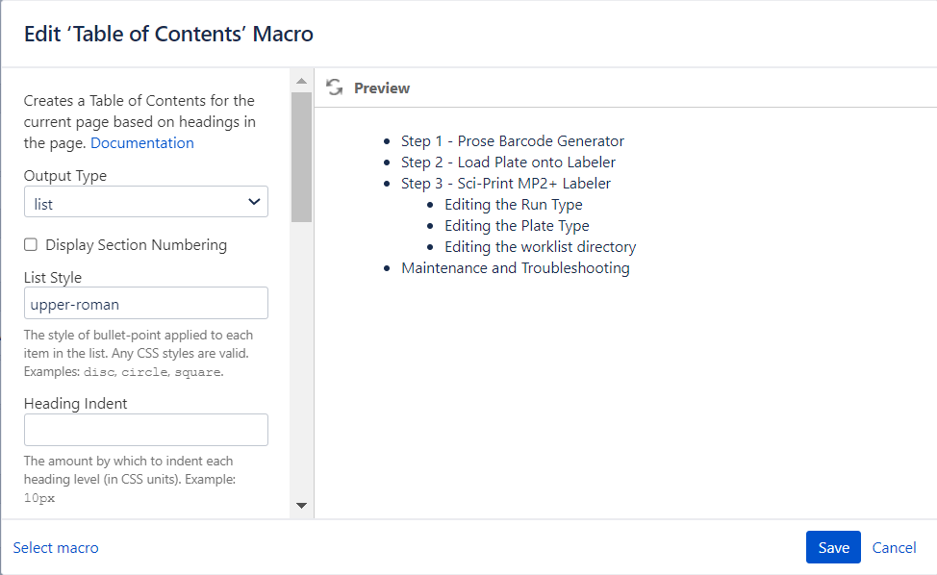Select 'Step 1 - Prose Barcode Generator' in preview
The image size is (937, 575).
[x=512, y=140]
